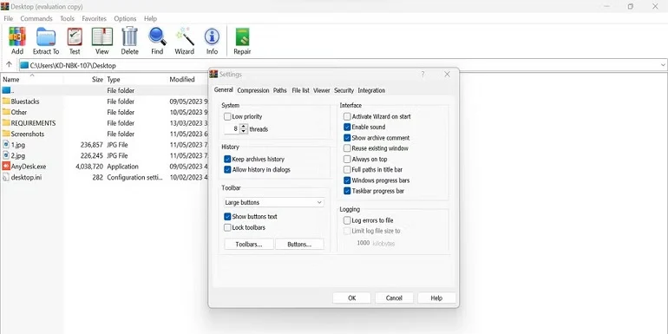
Task: Click the View toolbar icon
Action: click(102, 36)
